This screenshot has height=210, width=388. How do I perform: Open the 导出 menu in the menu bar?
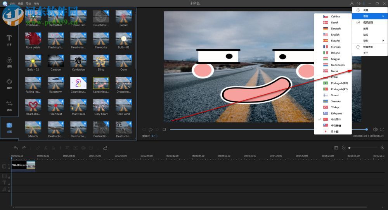click(28, 3)
